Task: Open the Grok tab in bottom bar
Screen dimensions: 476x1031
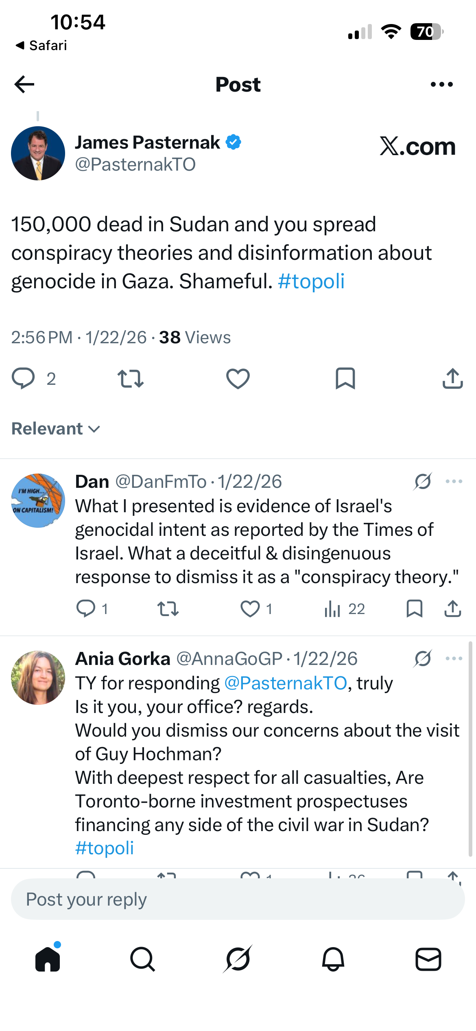Action: 238,959
